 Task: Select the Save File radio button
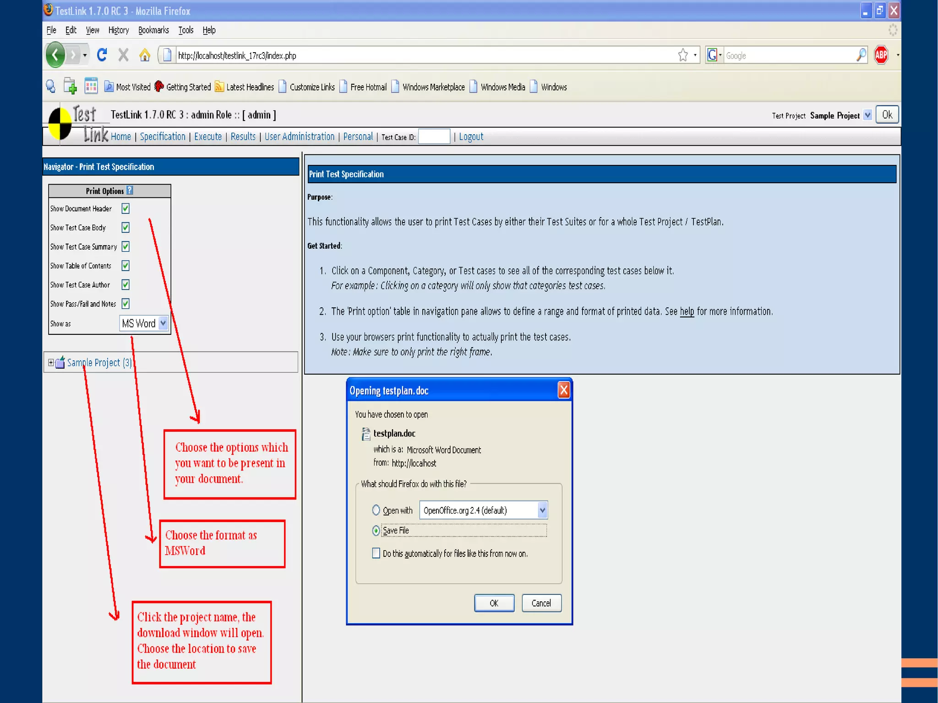376,530
